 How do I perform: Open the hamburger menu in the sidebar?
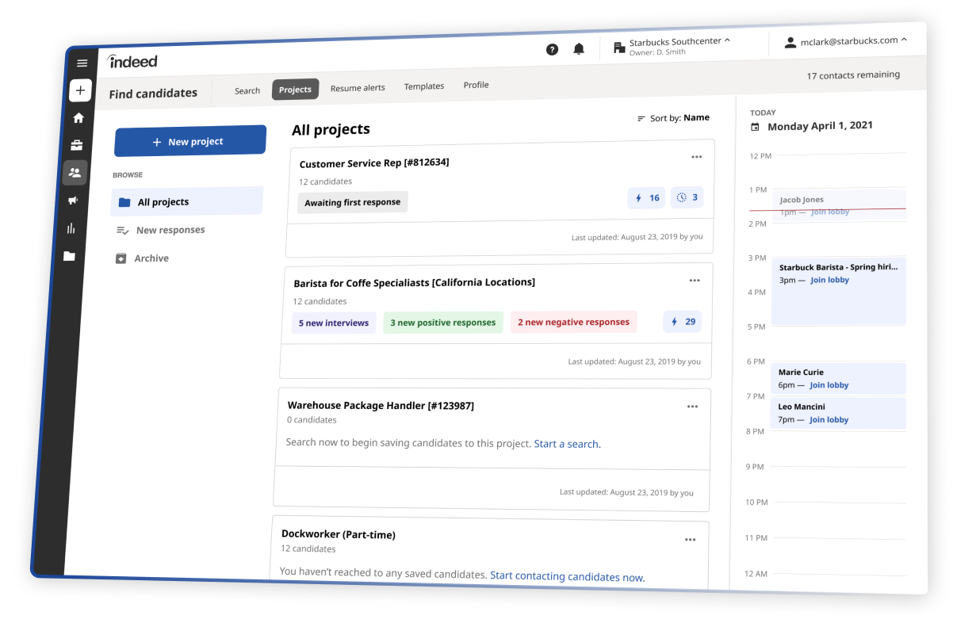[82, 63]
